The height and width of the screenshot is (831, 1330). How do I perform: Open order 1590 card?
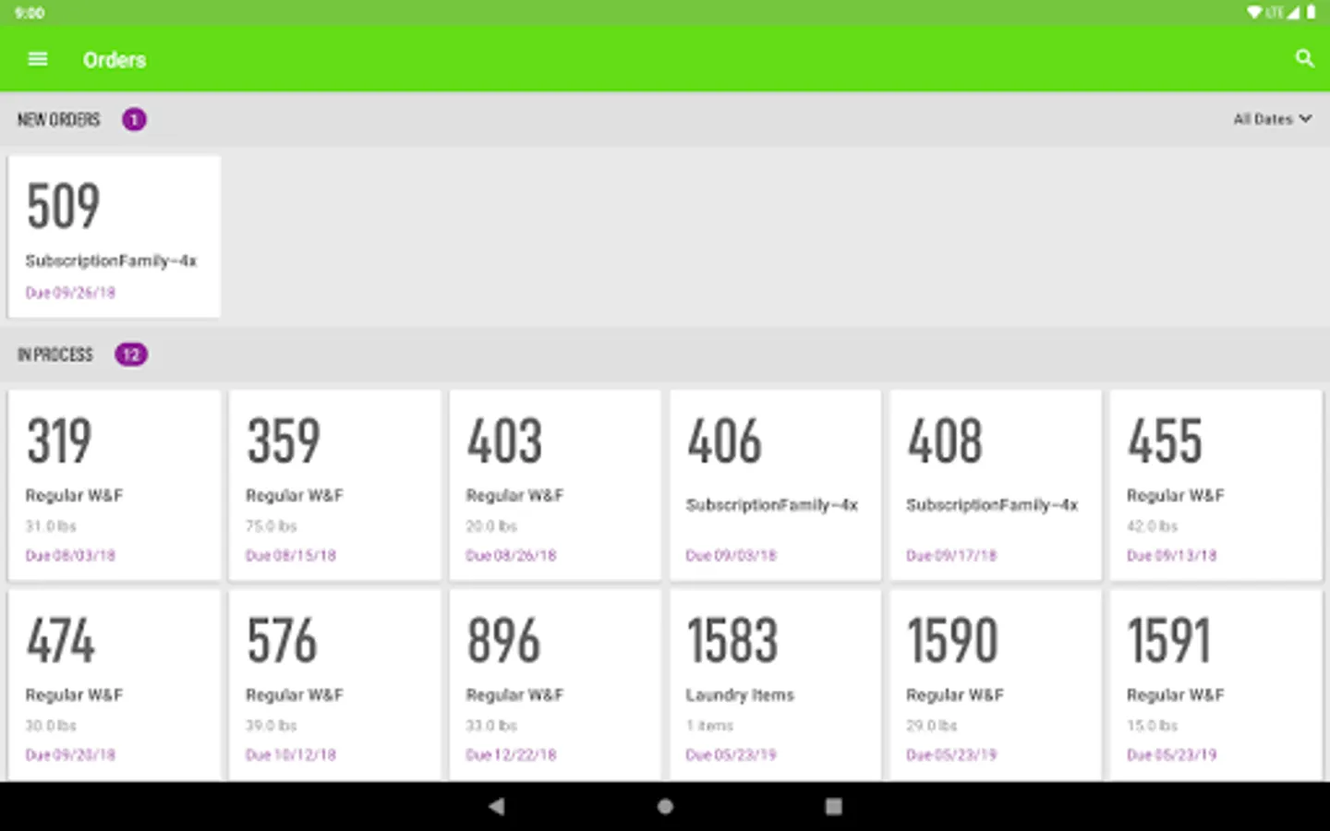point(996,686)
